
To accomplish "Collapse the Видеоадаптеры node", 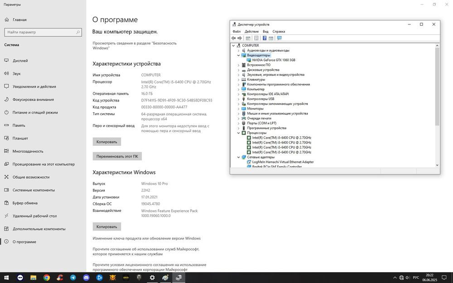I will (239, 55).
